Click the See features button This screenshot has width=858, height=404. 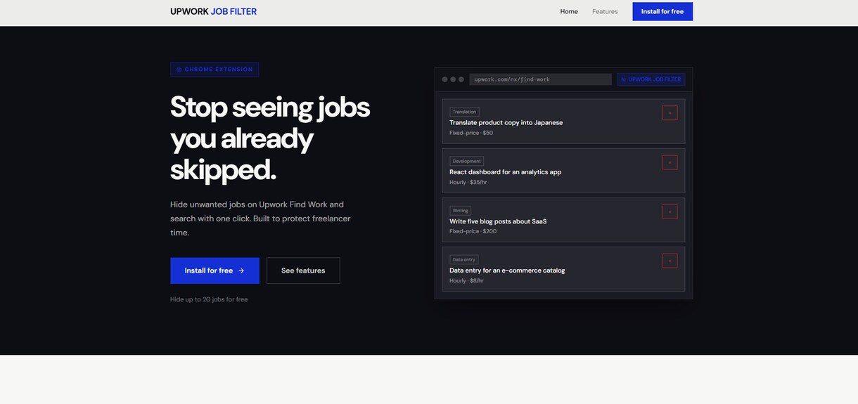[x=303, y=271]
